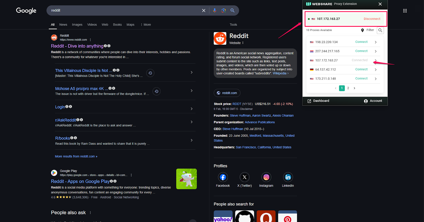Open Reddit app thumbnail image
The height and width of the screenshot is (222, 424).
(187, 179)
